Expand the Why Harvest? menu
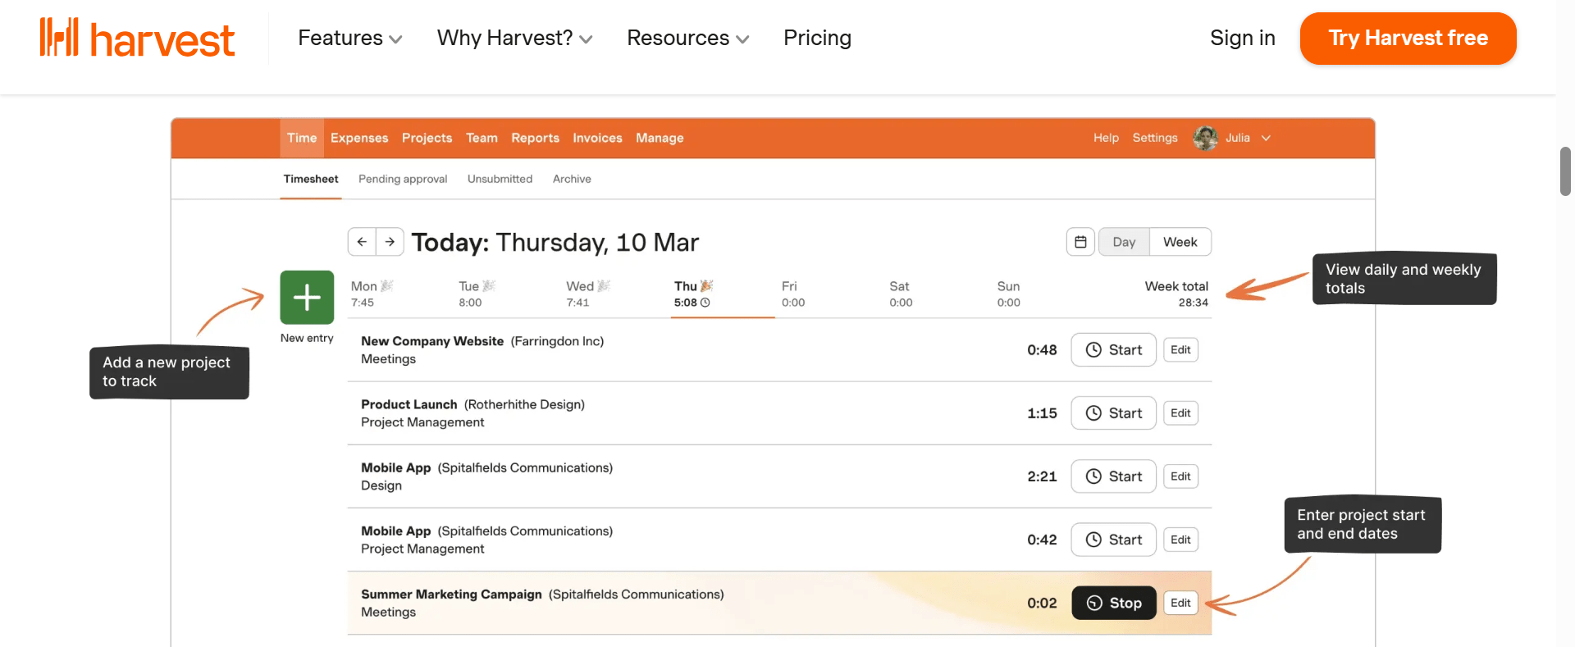The width and height of the screenshot is (1575, 647). pos(514,38)
